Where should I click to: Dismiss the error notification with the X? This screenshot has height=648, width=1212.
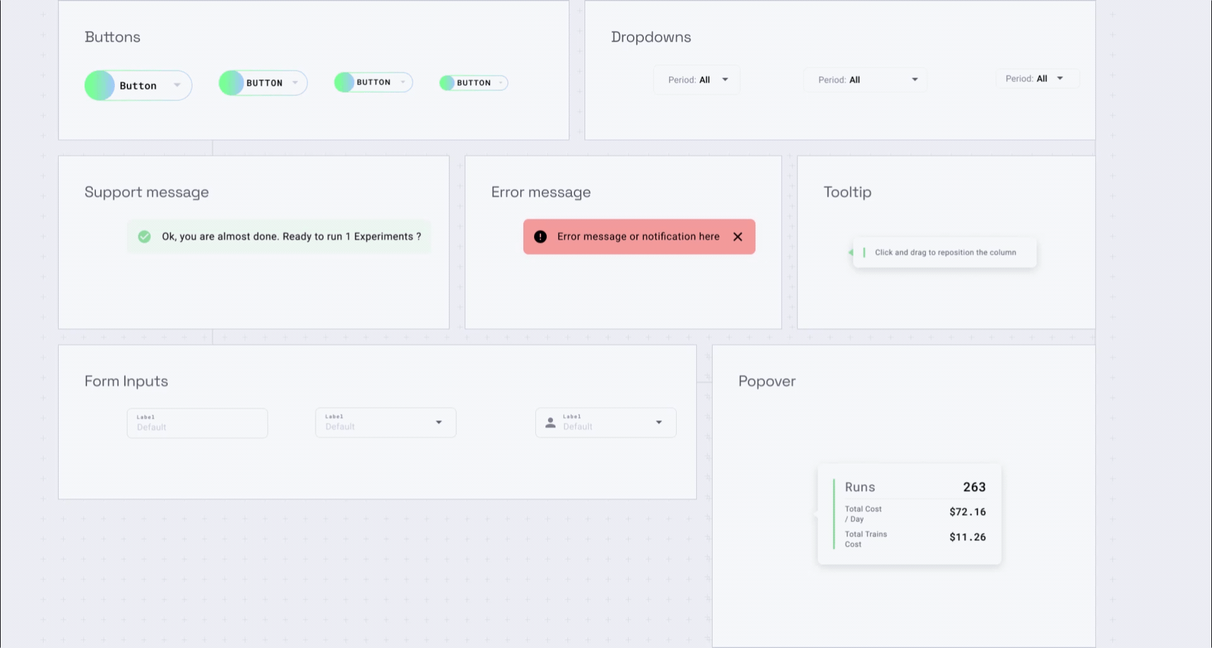737,237
